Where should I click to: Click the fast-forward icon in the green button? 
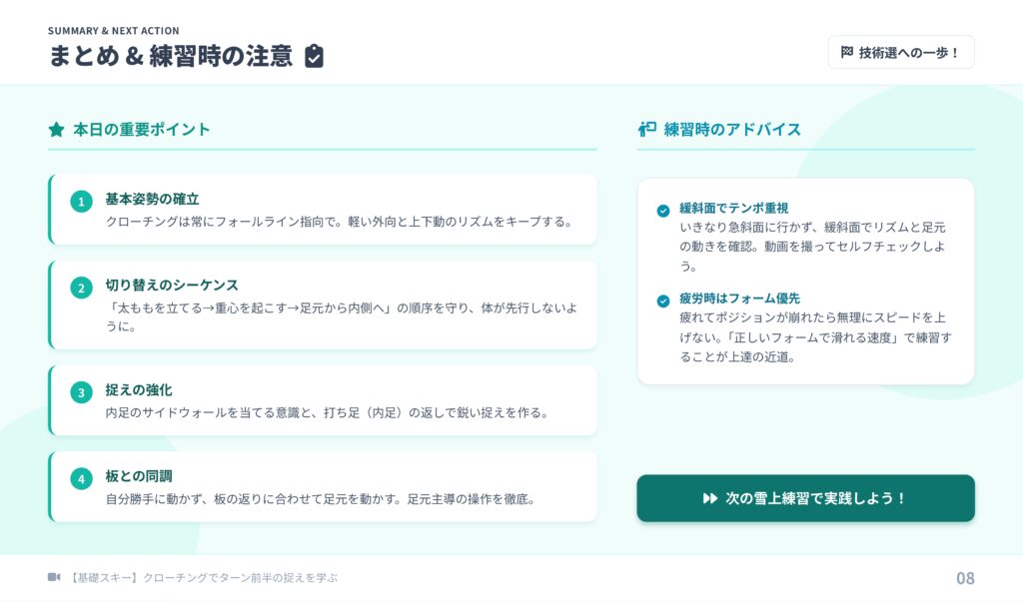710,498
